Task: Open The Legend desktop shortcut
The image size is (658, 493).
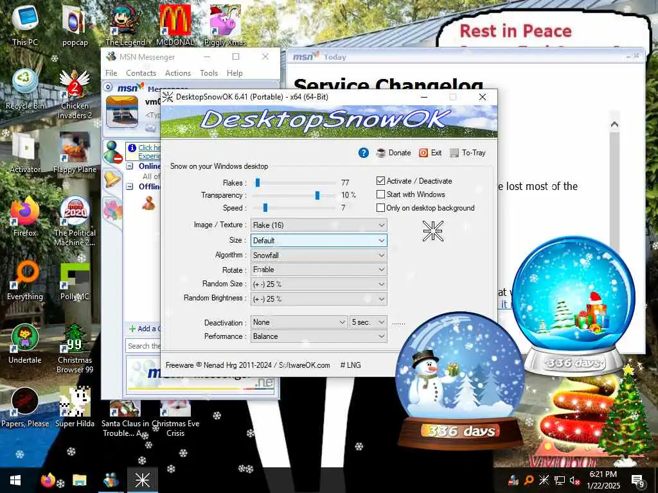Action: [x=125, y=24]
